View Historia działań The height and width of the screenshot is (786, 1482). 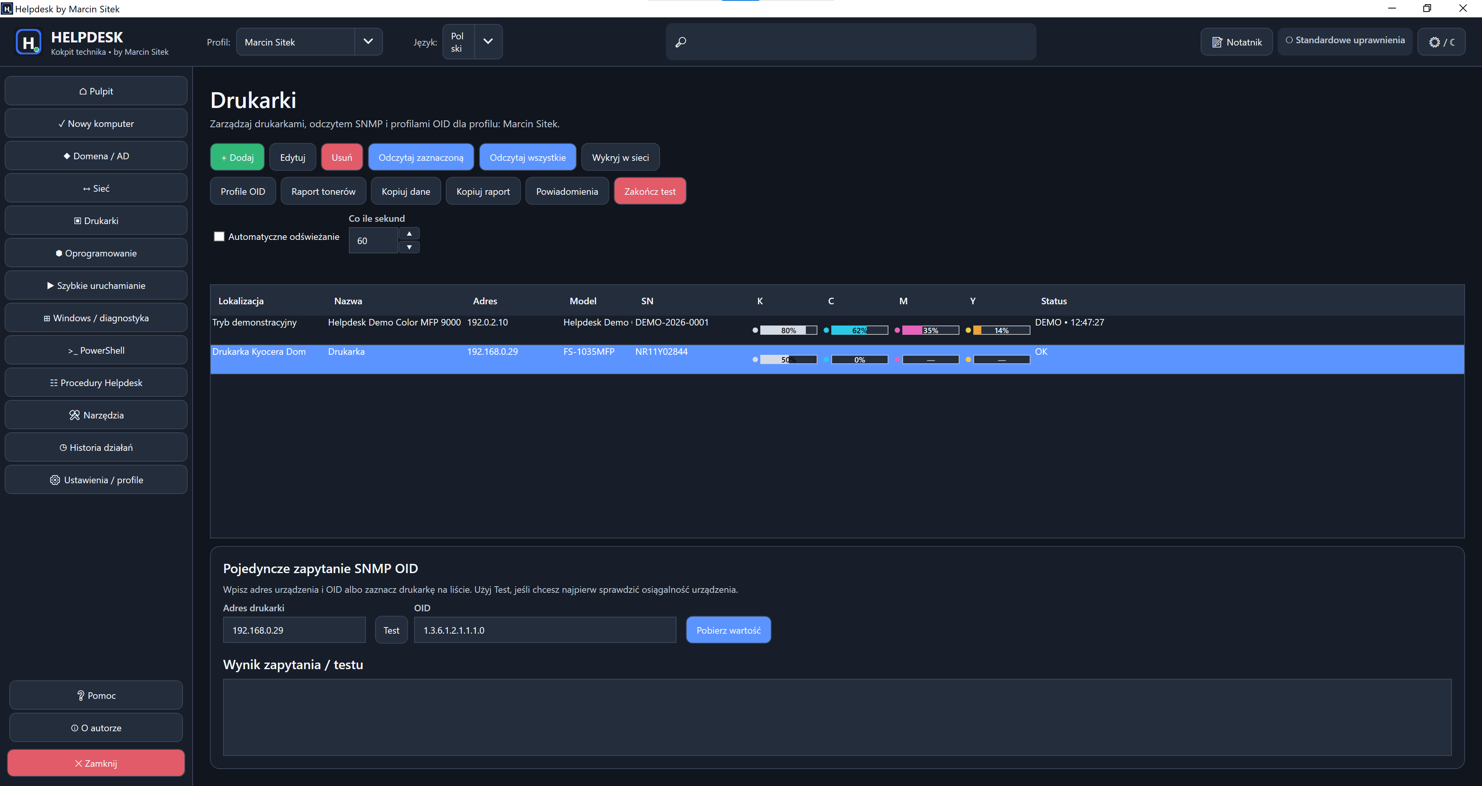pos(96,447)
